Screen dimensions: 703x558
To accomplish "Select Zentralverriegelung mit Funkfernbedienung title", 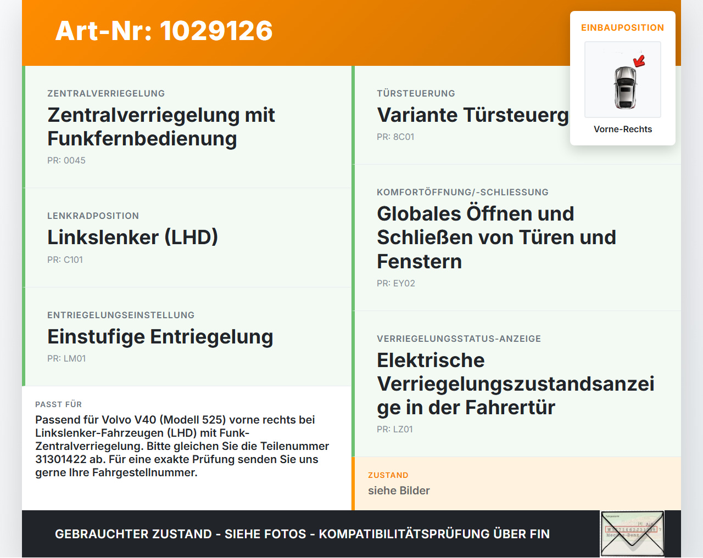I will (161, 127).
